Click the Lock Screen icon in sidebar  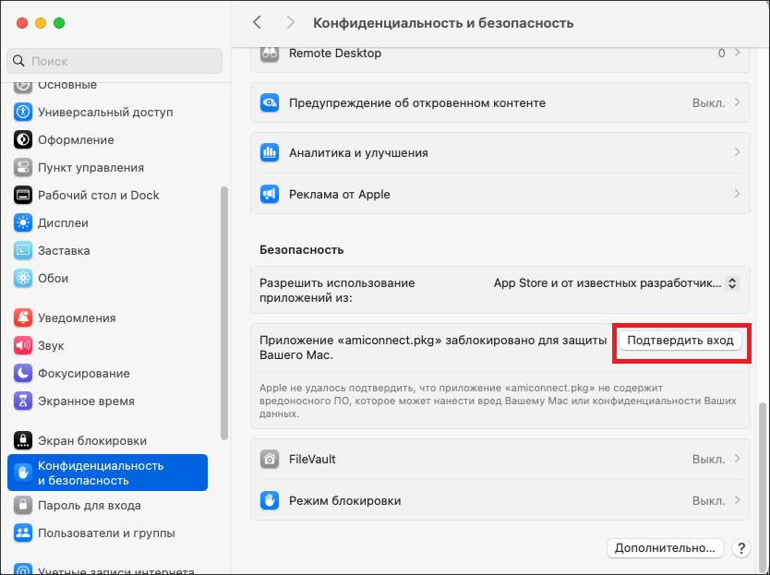23,441
